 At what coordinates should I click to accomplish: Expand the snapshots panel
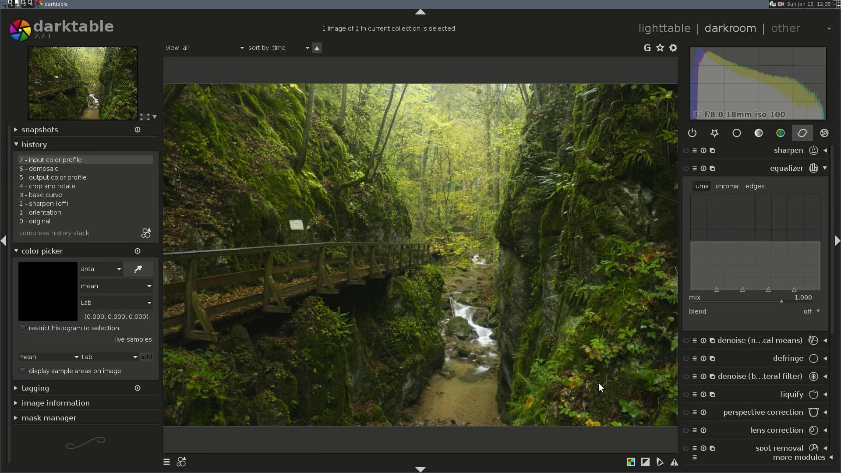tap(39, 130)
